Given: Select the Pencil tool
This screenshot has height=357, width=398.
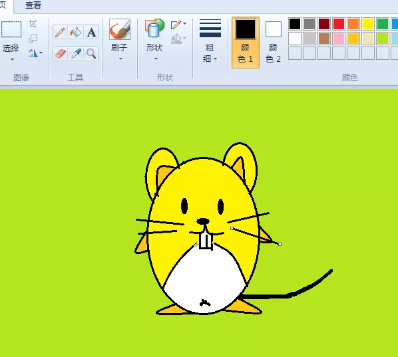Looking at the screenshot, I should tap(60, 32).
